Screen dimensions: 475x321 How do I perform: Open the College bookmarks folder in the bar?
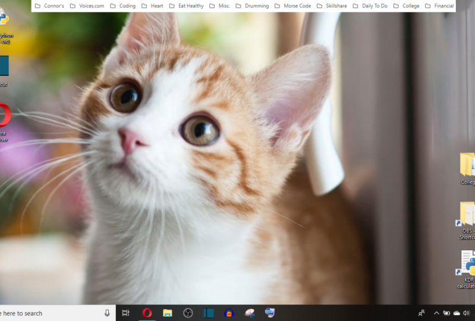pos(406,6)
